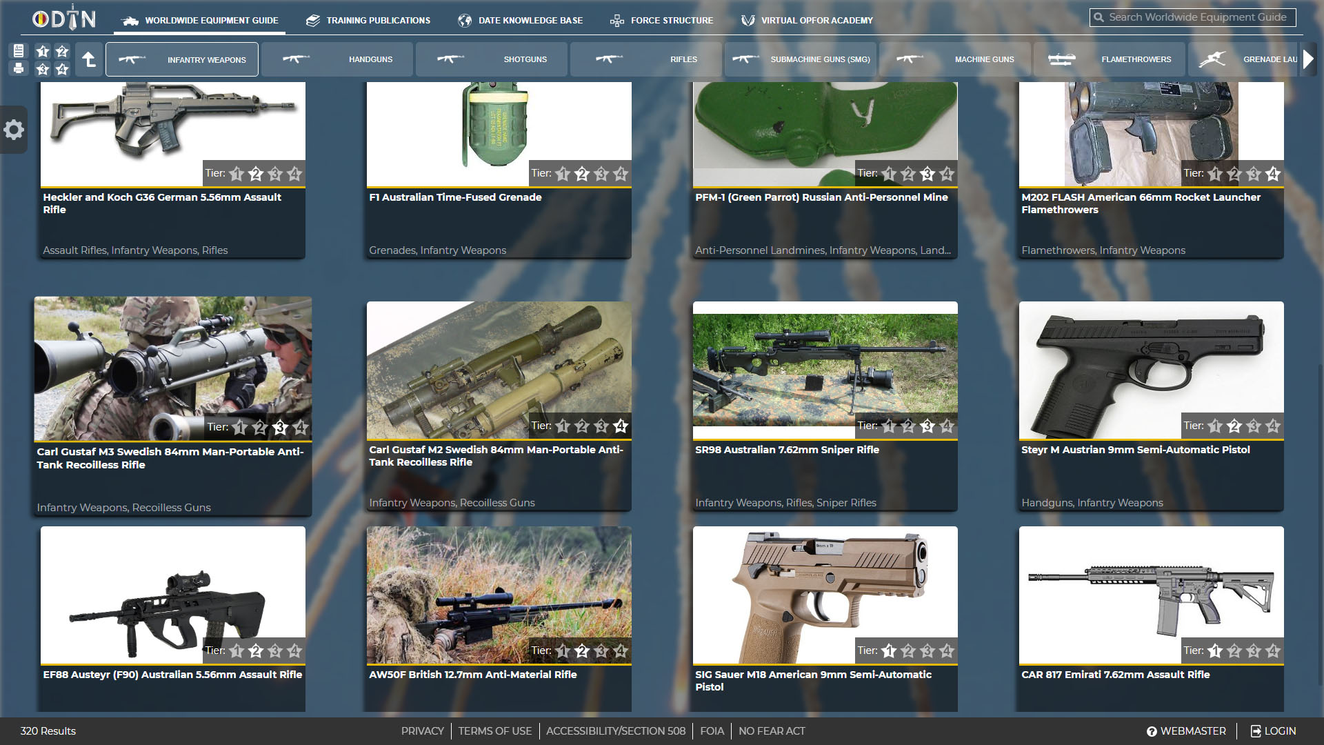Select the Shotguns category

click(492, 59)
